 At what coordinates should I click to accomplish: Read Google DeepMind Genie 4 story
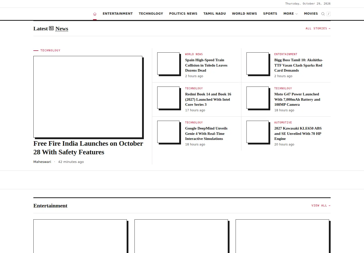206,134
